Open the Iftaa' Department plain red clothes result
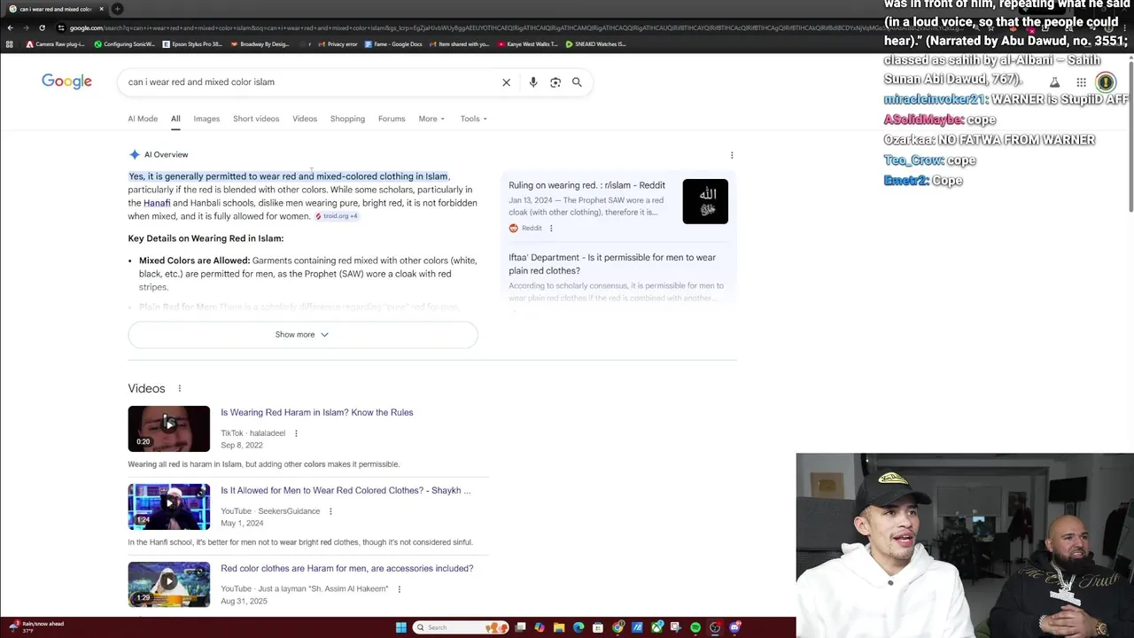Screen dimensions: 1134x638 (612, 264)
